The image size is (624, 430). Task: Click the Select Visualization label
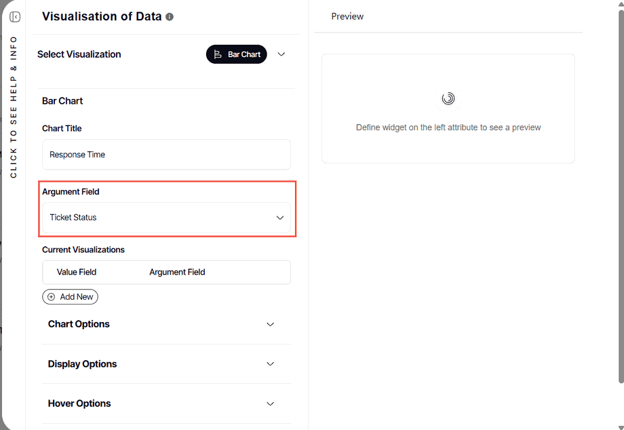pyautogui.click(x=79, y=54)
